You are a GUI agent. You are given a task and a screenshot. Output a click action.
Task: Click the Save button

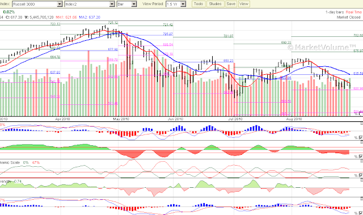[231, 4]
